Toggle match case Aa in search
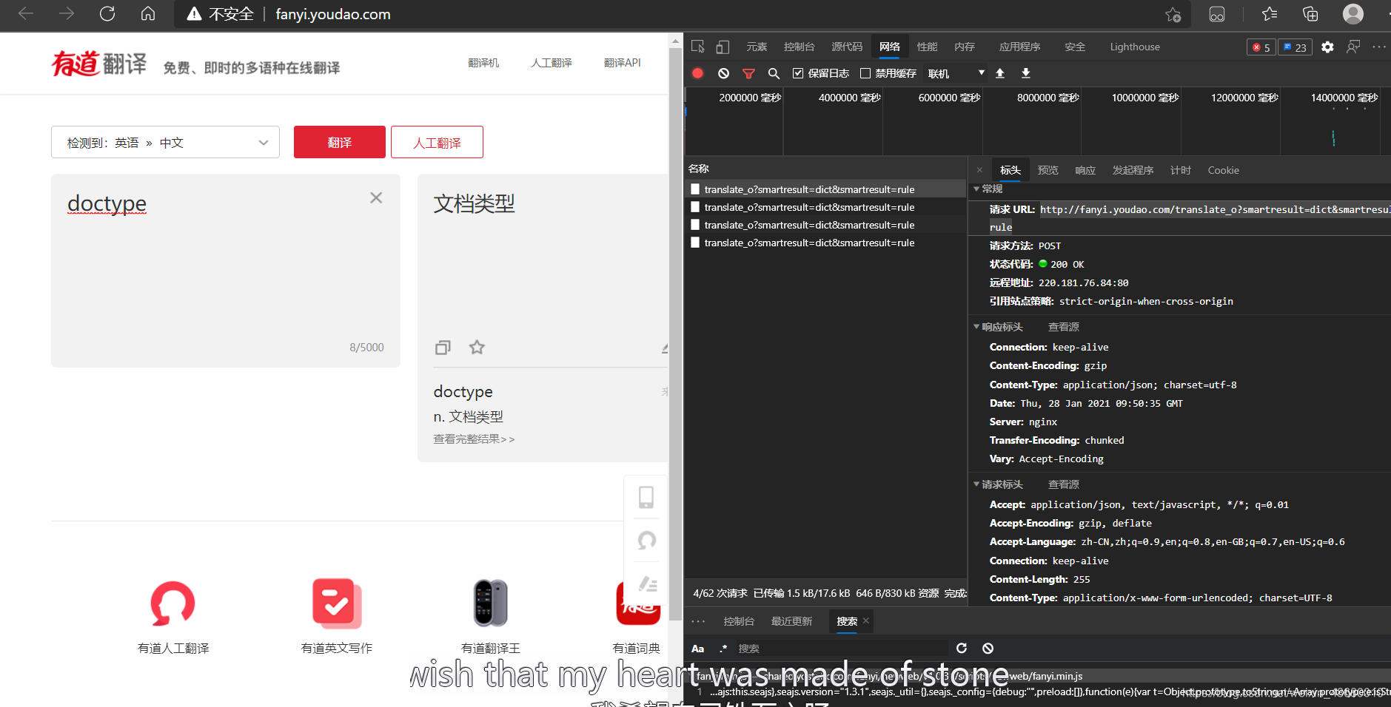This screenshot has width=1391, height=707. [x=697, y=649]
